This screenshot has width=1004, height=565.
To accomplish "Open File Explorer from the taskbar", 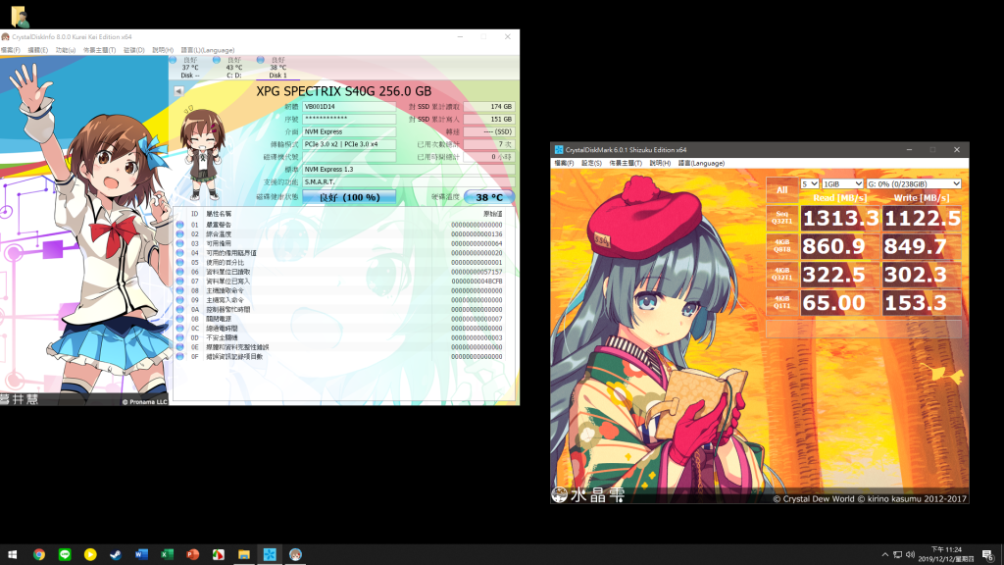I will (244, 555).
